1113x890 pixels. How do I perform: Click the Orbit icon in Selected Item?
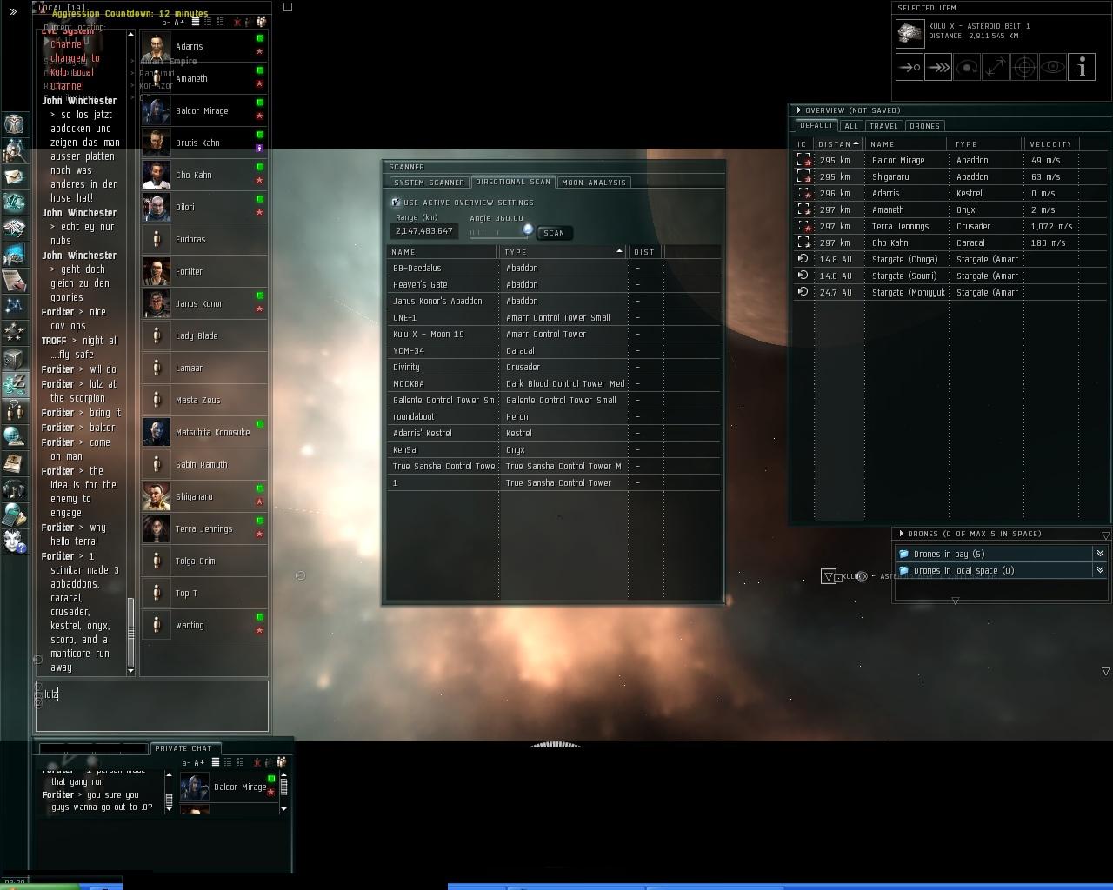[x=967, y=67]
